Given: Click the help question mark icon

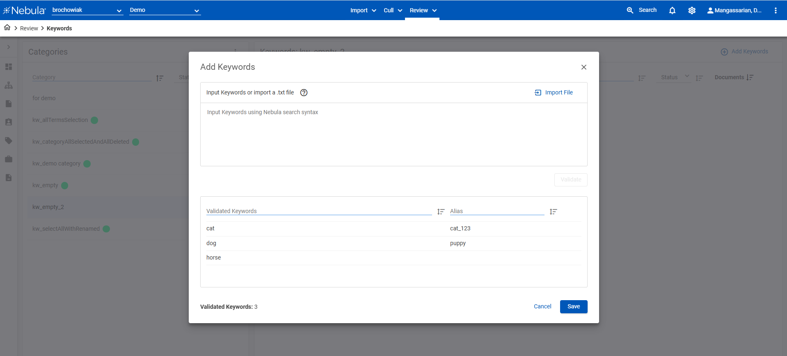Looking at the screenshot, I should [x=304, y=93].
